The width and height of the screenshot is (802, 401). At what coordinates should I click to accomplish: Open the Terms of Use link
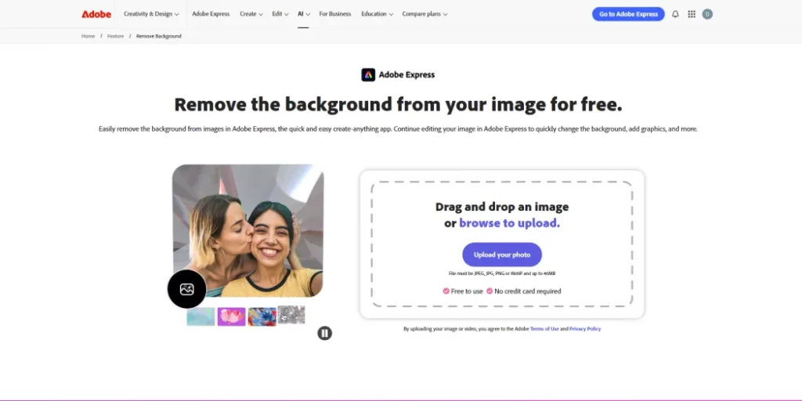(544, 329)
